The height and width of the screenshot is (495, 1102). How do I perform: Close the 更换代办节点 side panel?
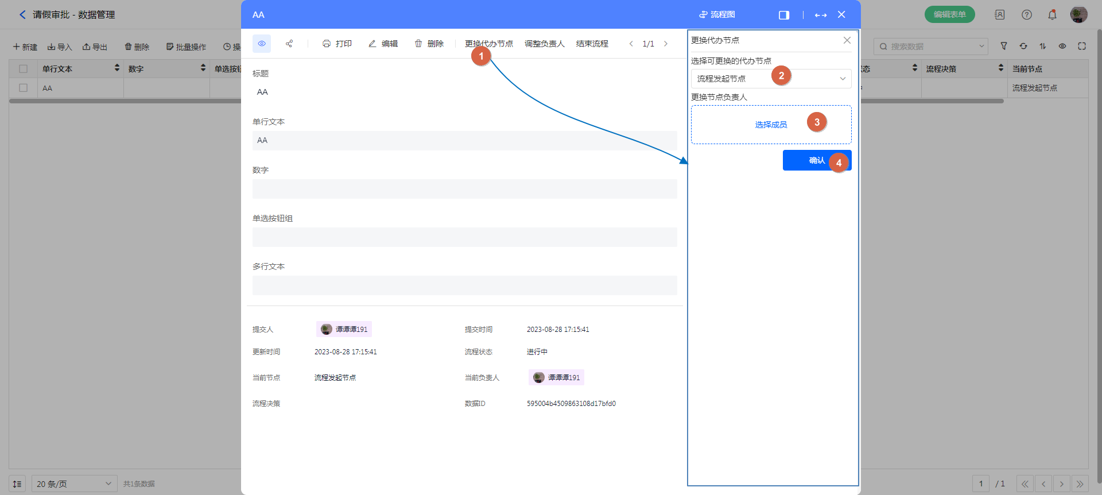tap(847, 40)
